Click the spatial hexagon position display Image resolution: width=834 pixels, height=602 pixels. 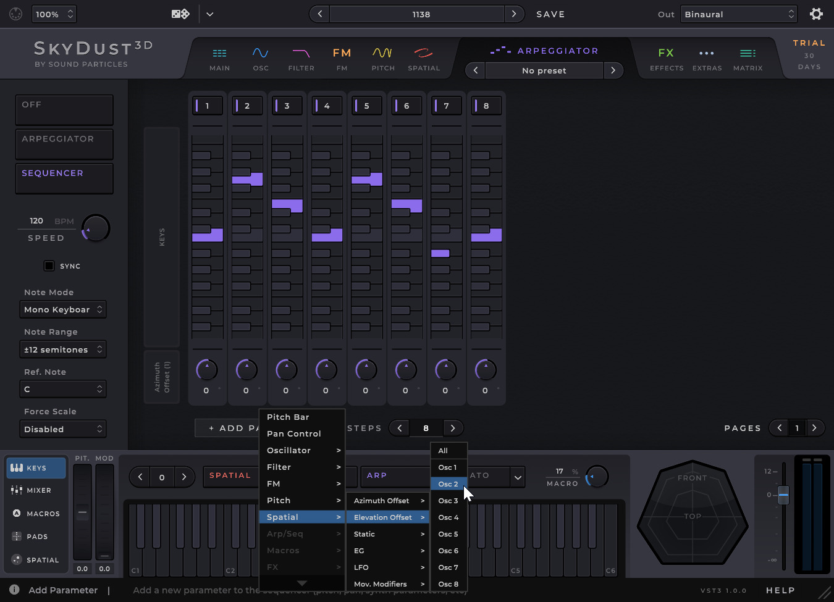click(x=693, y=512)
